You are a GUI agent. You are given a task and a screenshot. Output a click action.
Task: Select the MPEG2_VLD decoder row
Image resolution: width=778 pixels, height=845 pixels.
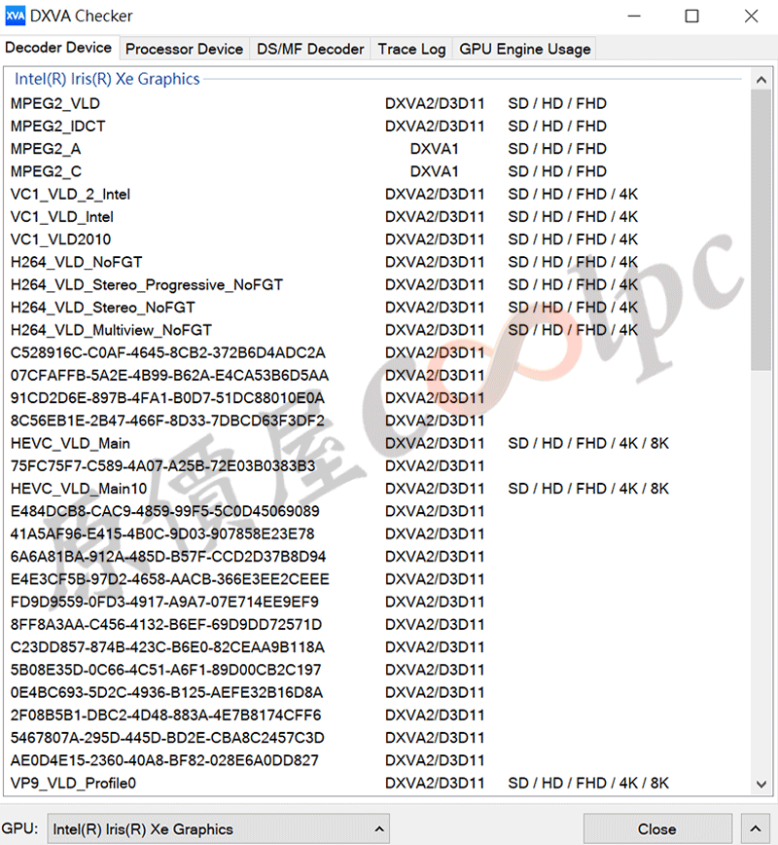[377, 103]
